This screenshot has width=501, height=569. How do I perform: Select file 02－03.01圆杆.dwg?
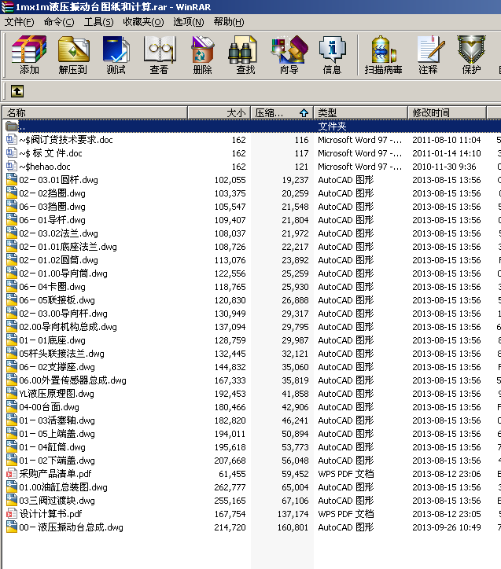pos(58,180)
